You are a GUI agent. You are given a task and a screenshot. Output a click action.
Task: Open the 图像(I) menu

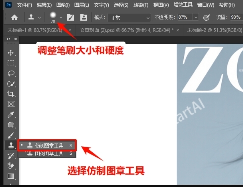coord(63,5)
